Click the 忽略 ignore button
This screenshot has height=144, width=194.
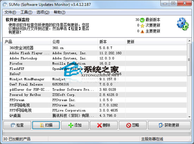(x=133, y=125)
